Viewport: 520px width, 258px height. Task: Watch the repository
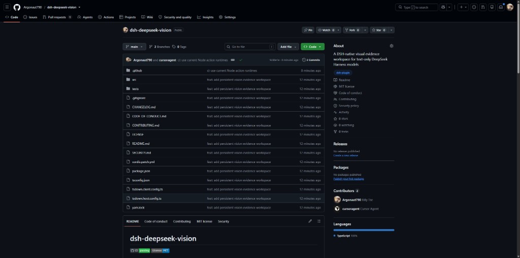point(326,30)
